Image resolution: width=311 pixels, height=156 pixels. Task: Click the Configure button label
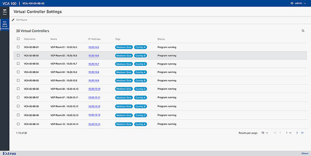pos(22,20)
